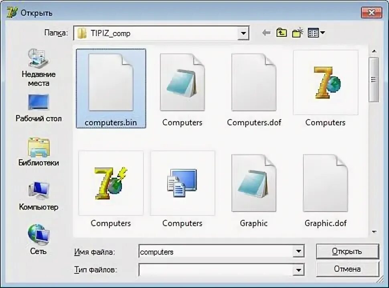Click scrollbar down arrow in file list

[374, 232]
